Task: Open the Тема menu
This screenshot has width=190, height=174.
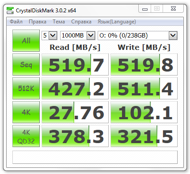Action: point(59,22)
